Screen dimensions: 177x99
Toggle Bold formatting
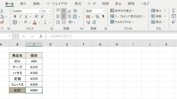pos(15,16)
